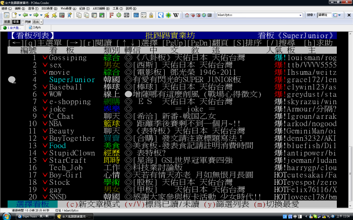The height and width of the screenshot is (220, 353).
Task: Select the Food board row
Action: coord(172,146)
